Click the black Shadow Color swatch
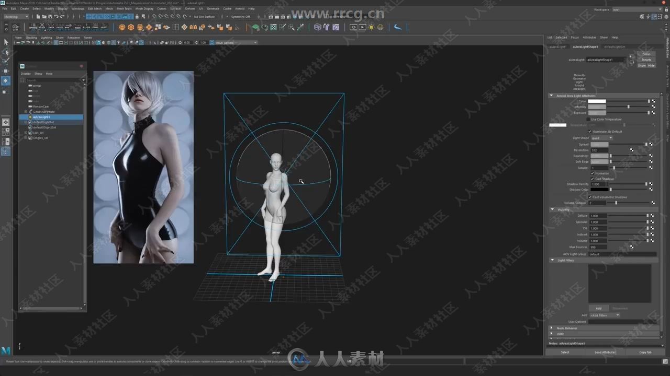Screen dimensions: 670x376 599,190
